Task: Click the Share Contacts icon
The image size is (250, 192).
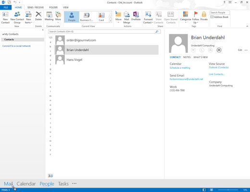Action: tap(159, 17)
